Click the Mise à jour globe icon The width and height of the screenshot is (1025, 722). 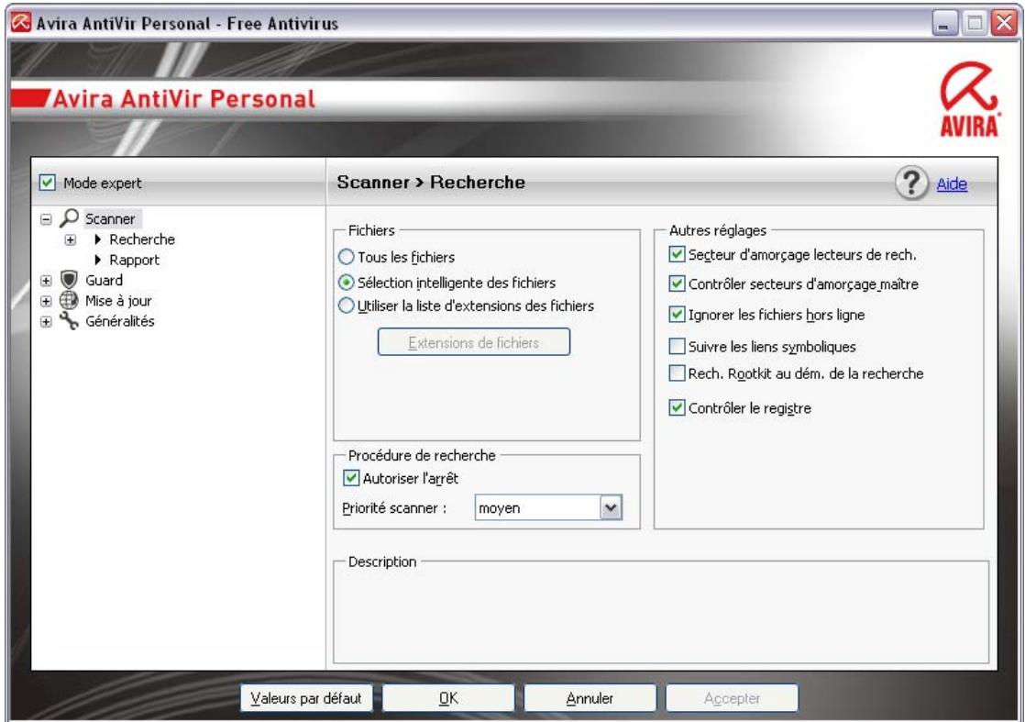point(69,300)
